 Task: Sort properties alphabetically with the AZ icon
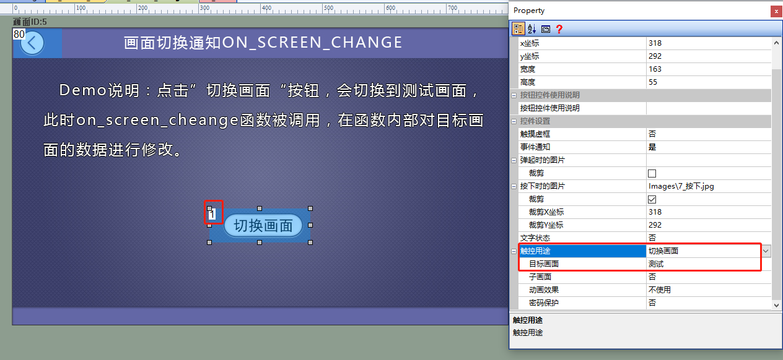531,28
